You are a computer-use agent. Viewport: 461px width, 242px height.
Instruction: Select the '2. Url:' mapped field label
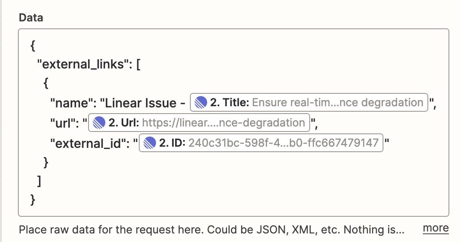click(124, 123)
